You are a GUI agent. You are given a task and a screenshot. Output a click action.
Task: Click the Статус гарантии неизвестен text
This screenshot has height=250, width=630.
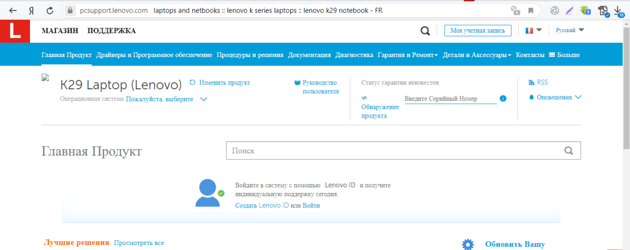(x=400, y=83)
